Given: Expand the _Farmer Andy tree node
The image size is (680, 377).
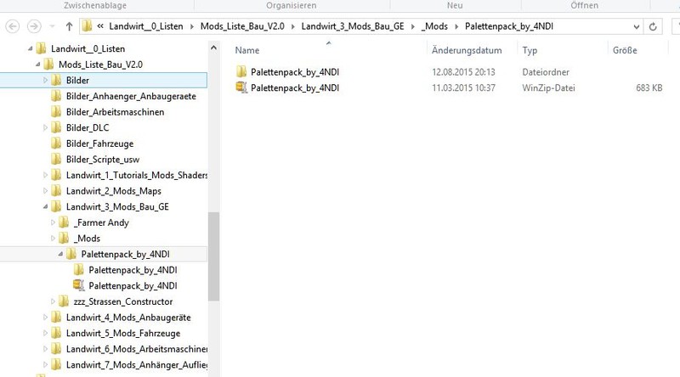Looking at the screenshot, I should 53,222.
